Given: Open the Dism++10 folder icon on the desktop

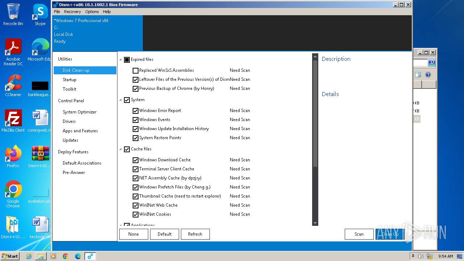Looking at the screenshot, I should pos(13,228).
